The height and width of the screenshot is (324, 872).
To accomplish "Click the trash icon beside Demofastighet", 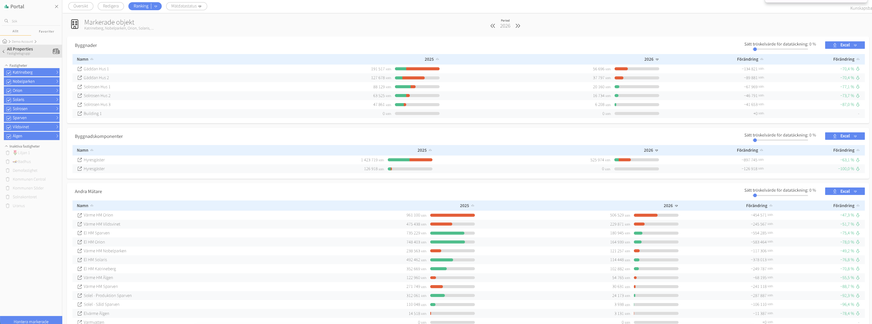I will [8, 170].
